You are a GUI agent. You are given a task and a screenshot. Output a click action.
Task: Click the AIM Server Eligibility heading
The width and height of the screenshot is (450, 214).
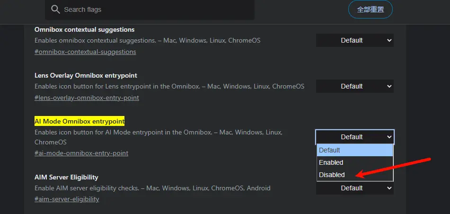(x=66, y=177)
